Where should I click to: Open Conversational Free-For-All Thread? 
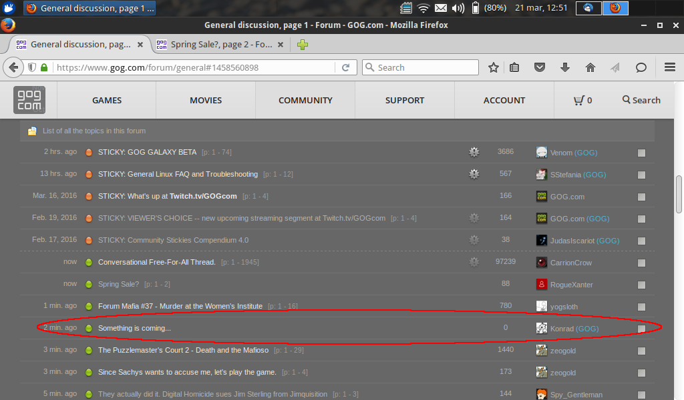(x=156, y=262)
